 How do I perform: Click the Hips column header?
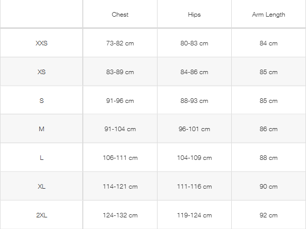click(x=194, y=15)
